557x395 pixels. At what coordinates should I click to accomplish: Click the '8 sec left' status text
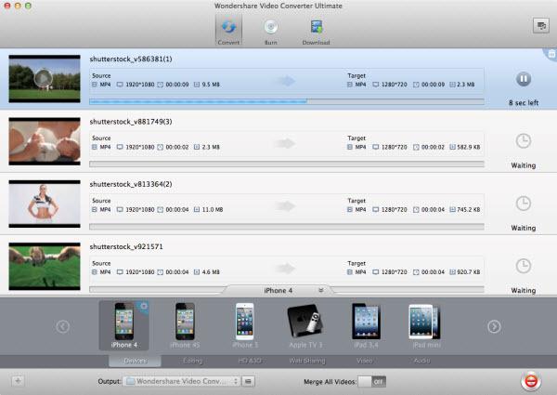click(x=524, y=103)
